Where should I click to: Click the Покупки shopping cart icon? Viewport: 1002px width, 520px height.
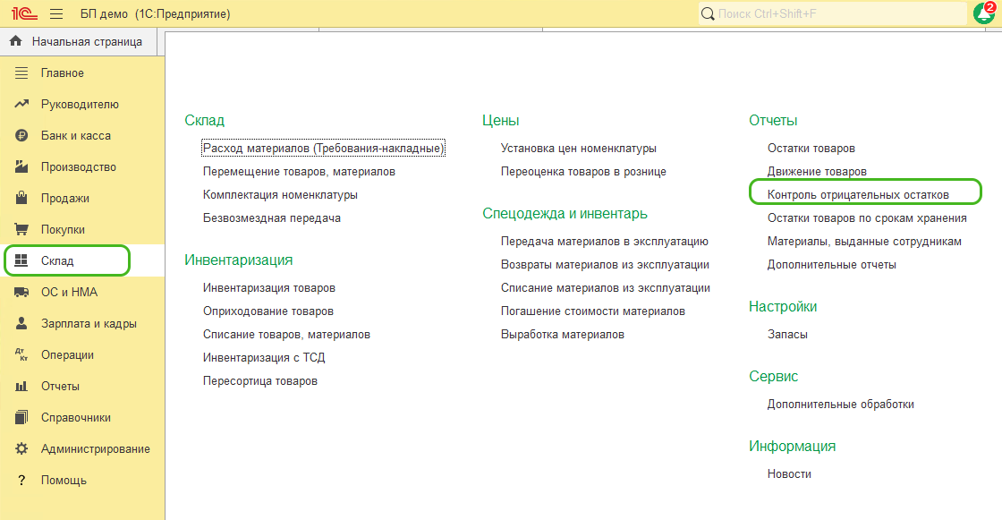22,230
